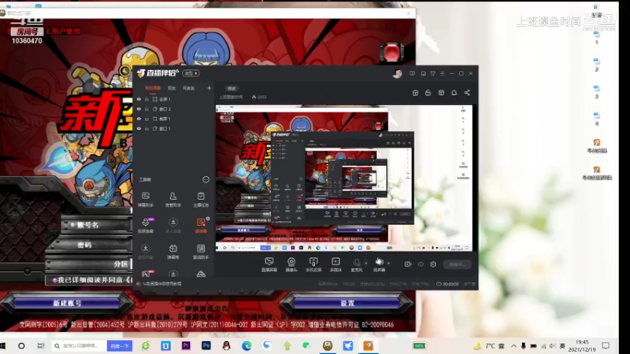Image resolution: width=630 pixels, height=354 pixels.
Task: Check the agreement checkbox in game login window
Action: (x=54, y=280)
